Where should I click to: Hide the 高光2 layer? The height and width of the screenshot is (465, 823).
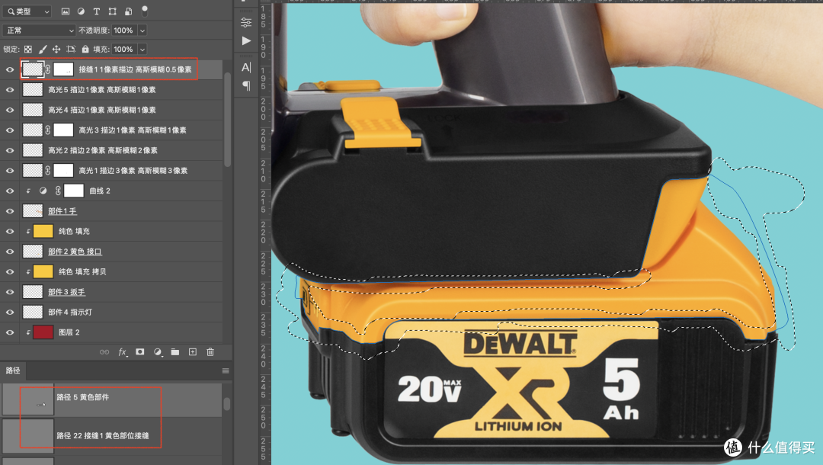coord(9,151)
